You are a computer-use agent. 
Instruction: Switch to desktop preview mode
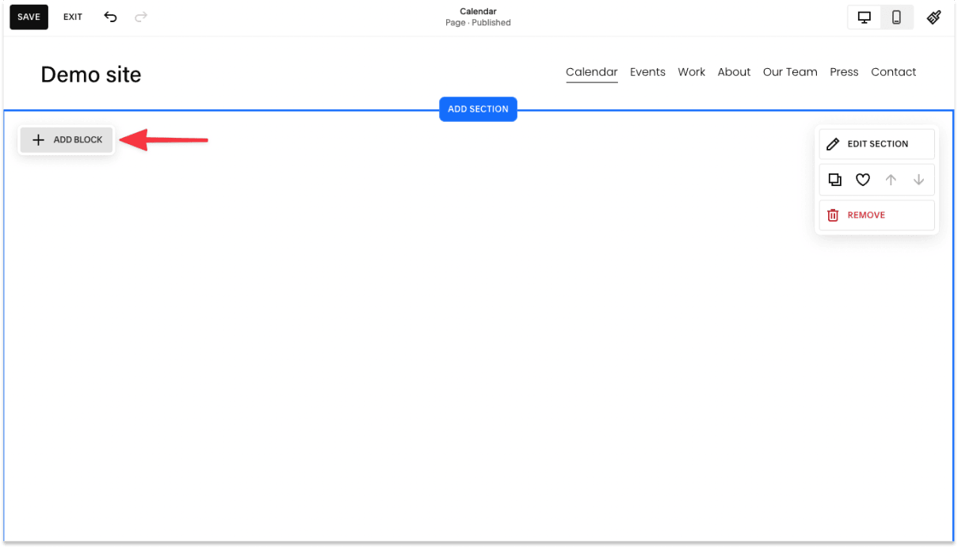863,16
